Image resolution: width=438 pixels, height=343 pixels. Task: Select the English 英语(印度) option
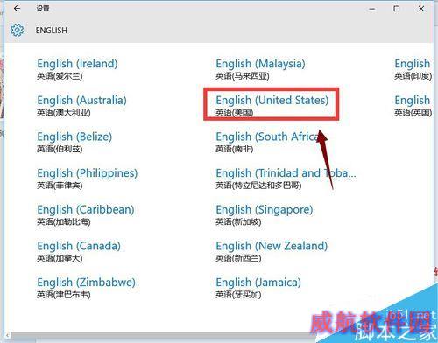[x=413, y=69]
